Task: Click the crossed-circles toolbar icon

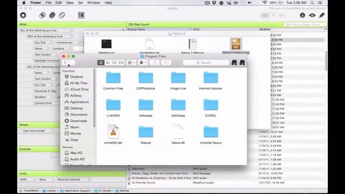Action: tap(62, 15)
